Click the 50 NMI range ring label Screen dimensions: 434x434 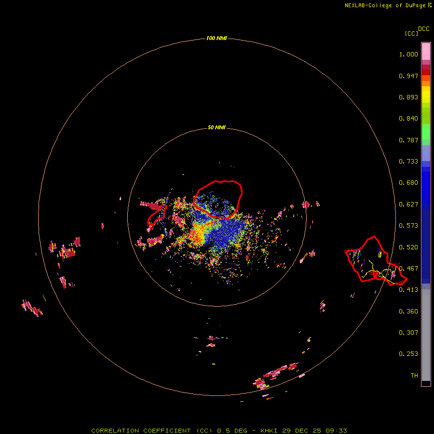[217, 128]
